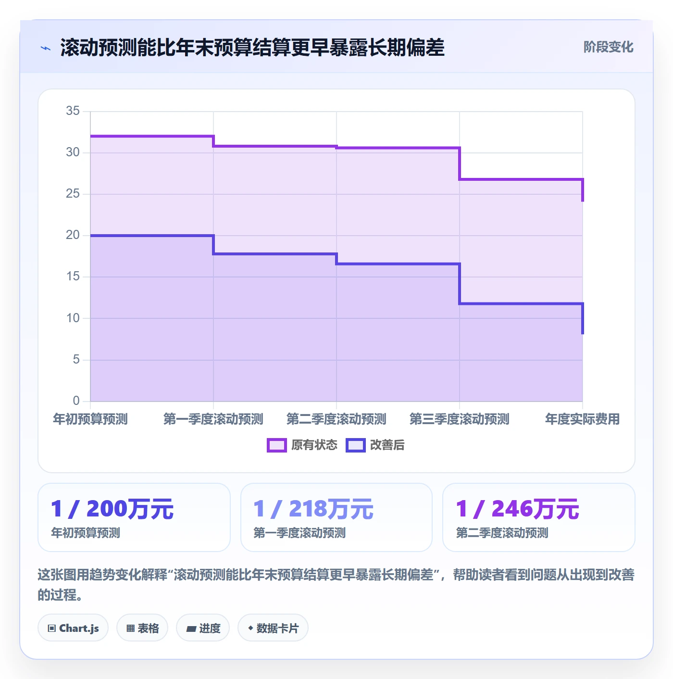
Task: Click the y-axis value 20
Action: [73, 235]
